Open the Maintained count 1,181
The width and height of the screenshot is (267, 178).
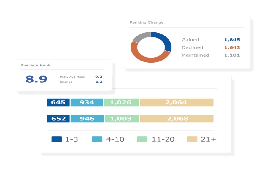(x=232, y=55)
